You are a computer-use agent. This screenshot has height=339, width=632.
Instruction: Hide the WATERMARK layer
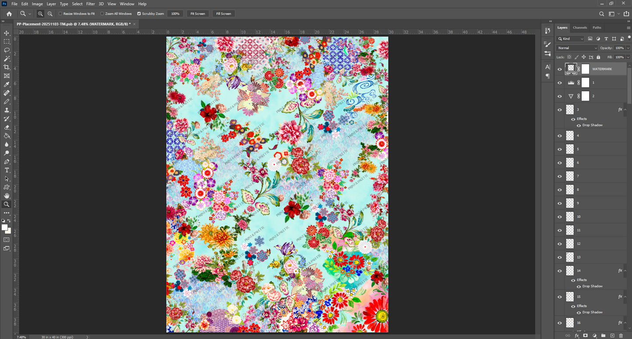(559, 69)
